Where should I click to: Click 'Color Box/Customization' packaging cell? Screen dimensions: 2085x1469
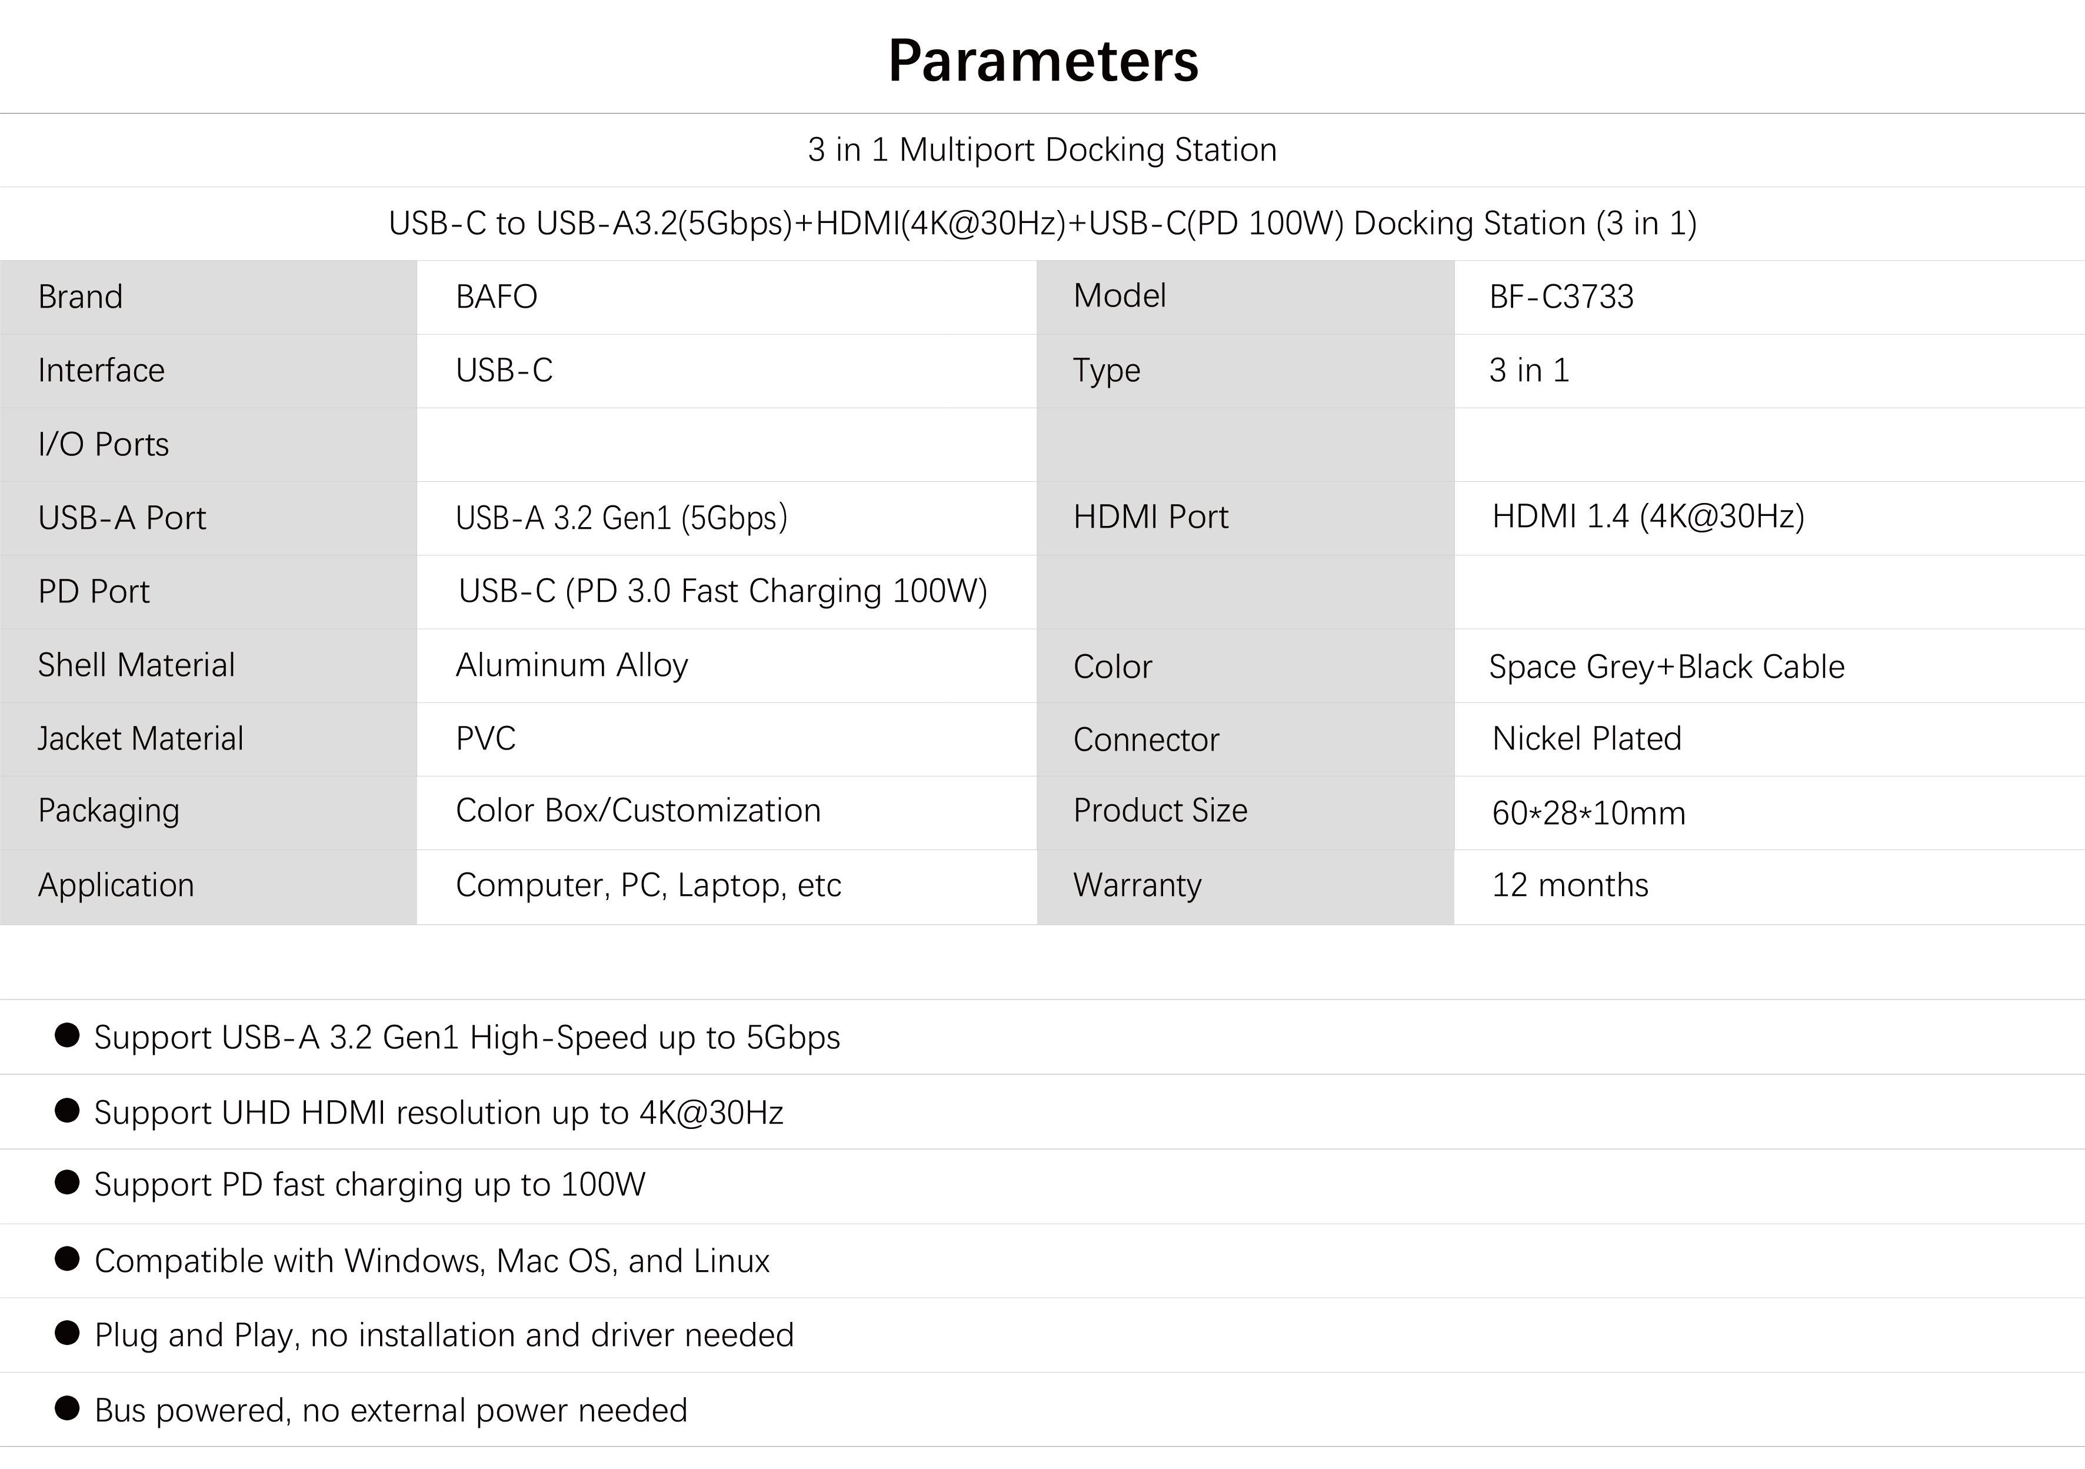click(x=638, y=811)
